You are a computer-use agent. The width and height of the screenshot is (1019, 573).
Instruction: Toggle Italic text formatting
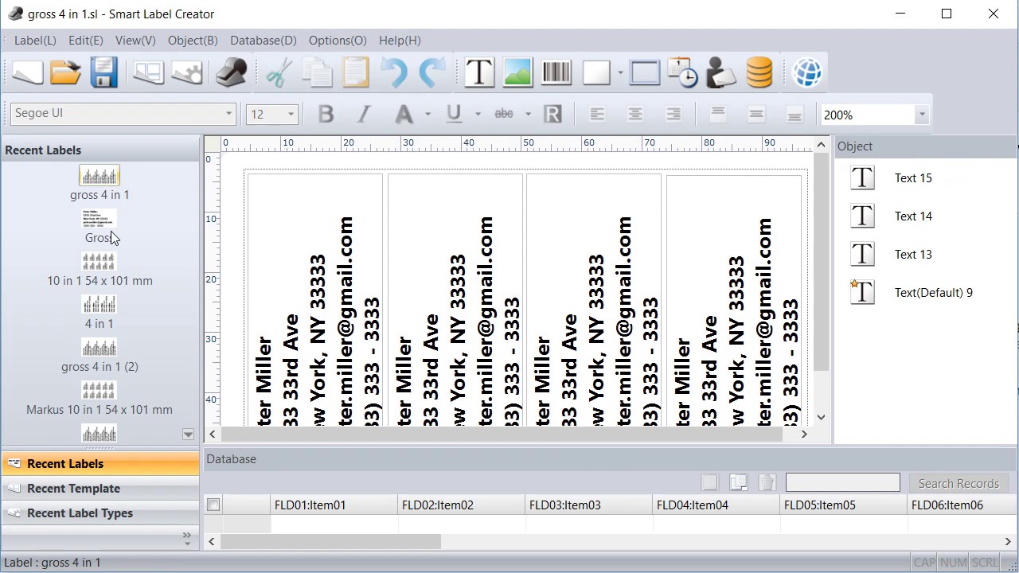(x=364, y=115)
